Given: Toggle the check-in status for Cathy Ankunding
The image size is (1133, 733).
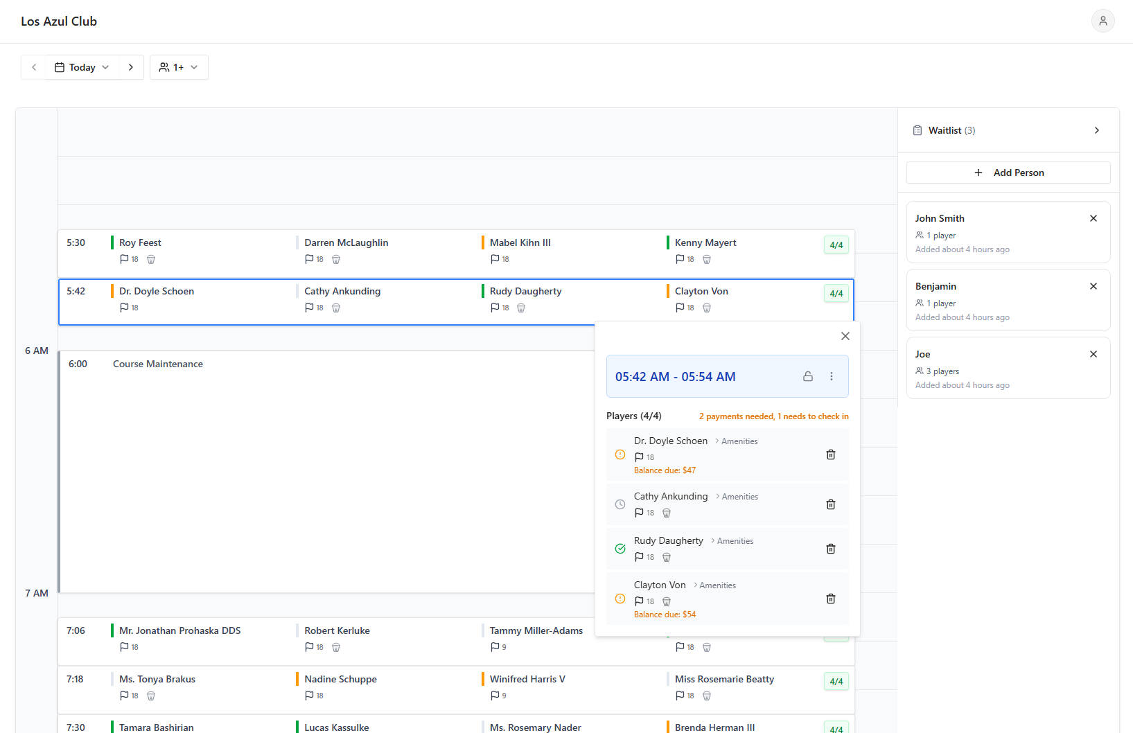Looking at the screenshot, I should (x=620, y=504).
